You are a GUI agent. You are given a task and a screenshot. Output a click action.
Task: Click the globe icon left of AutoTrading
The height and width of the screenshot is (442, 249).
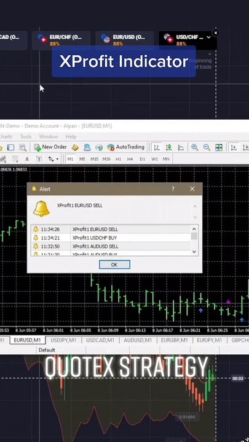tap(99, 147)
